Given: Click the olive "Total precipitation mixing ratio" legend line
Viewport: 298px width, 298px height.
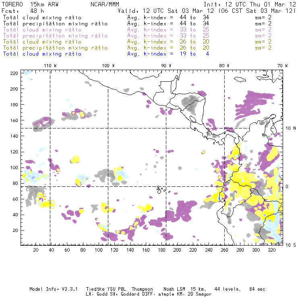Looking at the screenshot, I should coord(55,48).
